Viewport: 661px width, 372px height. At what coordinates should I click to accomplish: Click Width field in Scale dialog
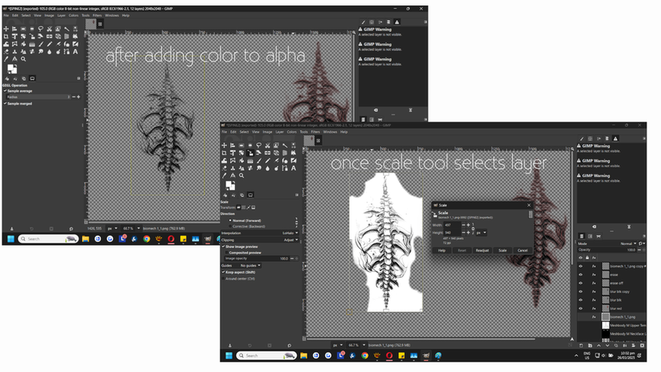(452, 225)
